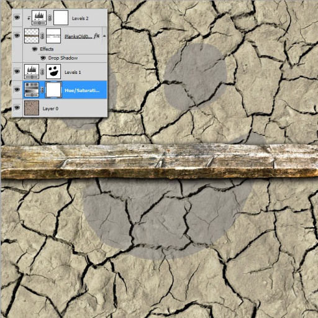
Task: Click the Layer 0 texture thumbnail
Action: (32, 108)
